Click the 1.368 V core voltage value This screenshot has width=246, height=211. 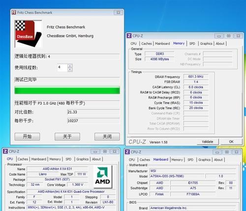click(x=78, y=184)
